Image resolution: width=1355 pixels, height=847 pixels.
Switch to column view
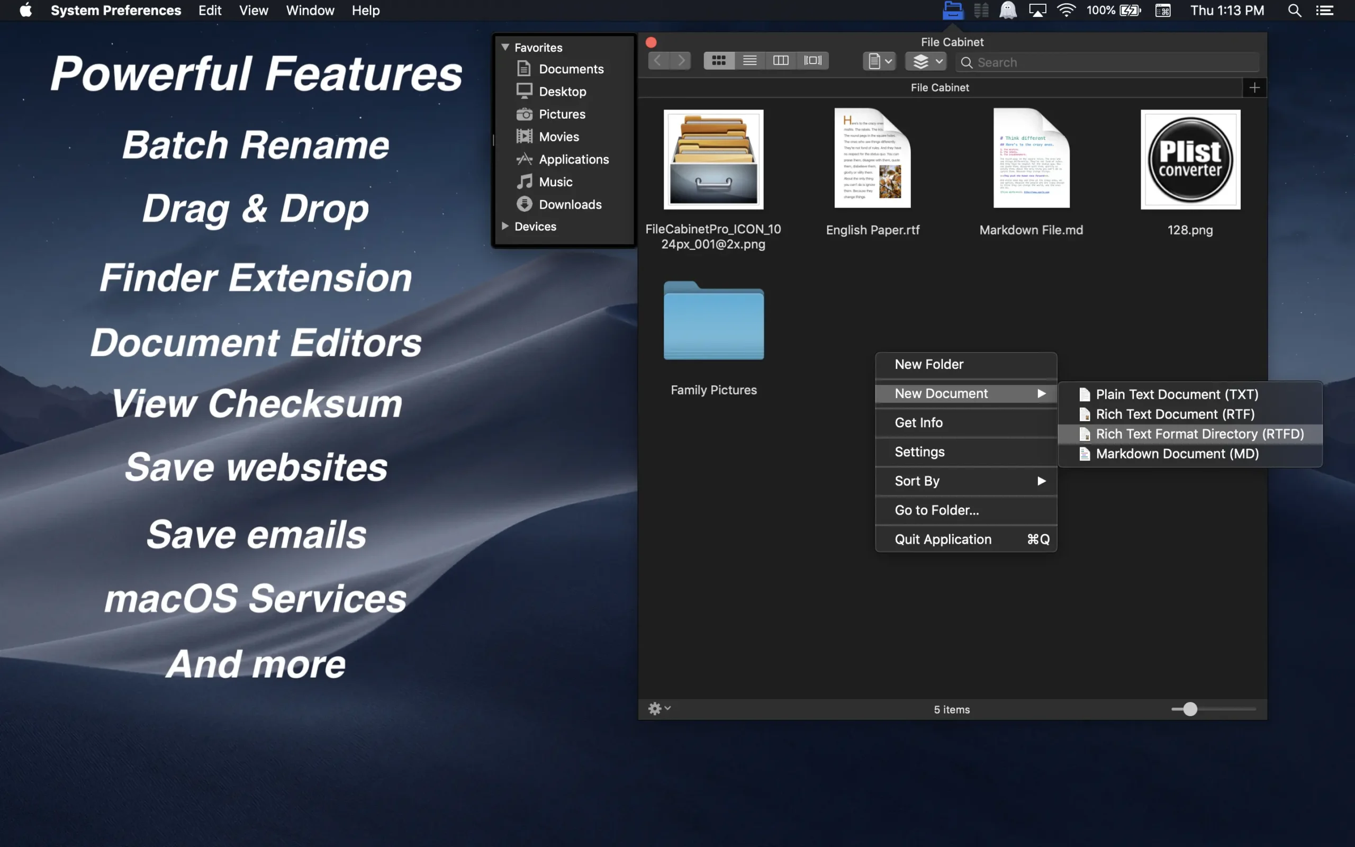click(x=781, y=60)
